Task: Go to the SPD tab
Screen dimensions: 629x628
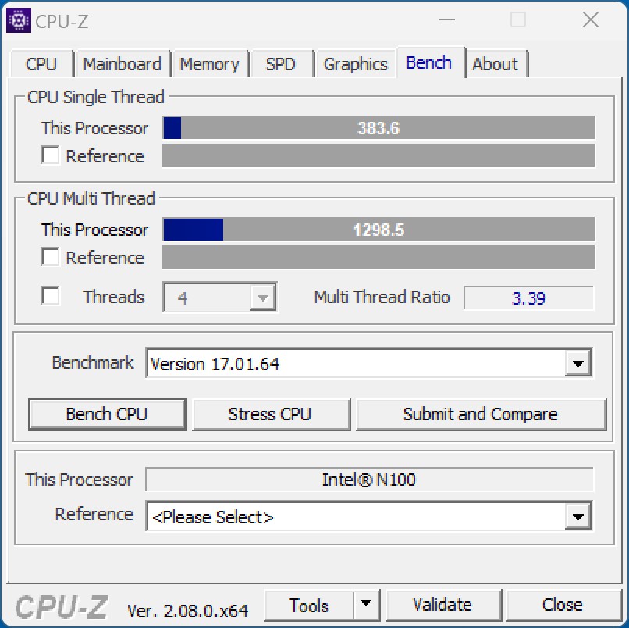Action: (x=281, y=64)
